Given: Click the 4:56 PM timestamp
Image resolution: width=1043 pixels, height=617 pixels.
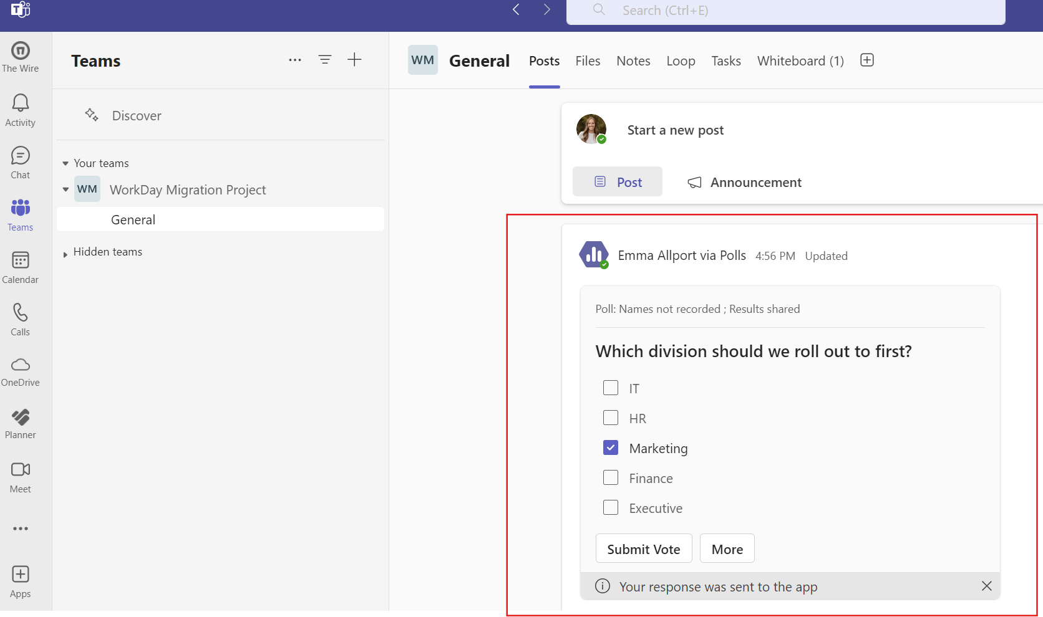Looking at the screenshot, I should (775, 256).
